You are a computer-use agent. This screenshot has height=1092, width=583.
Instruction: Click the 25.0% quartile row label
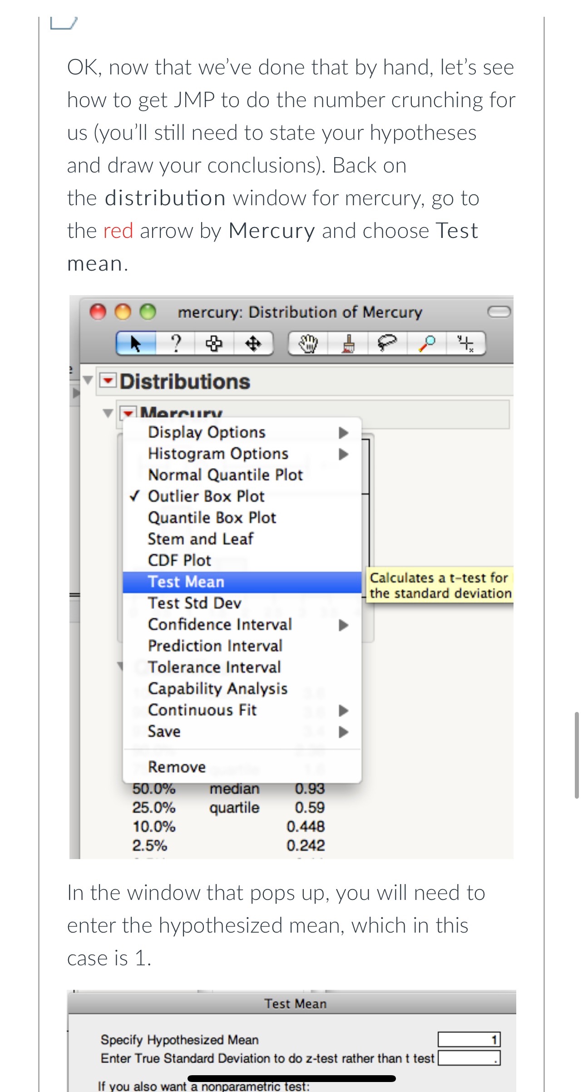154,808
